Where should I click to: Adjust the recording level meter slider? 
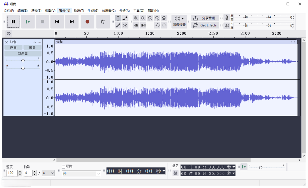coord(292,17)
